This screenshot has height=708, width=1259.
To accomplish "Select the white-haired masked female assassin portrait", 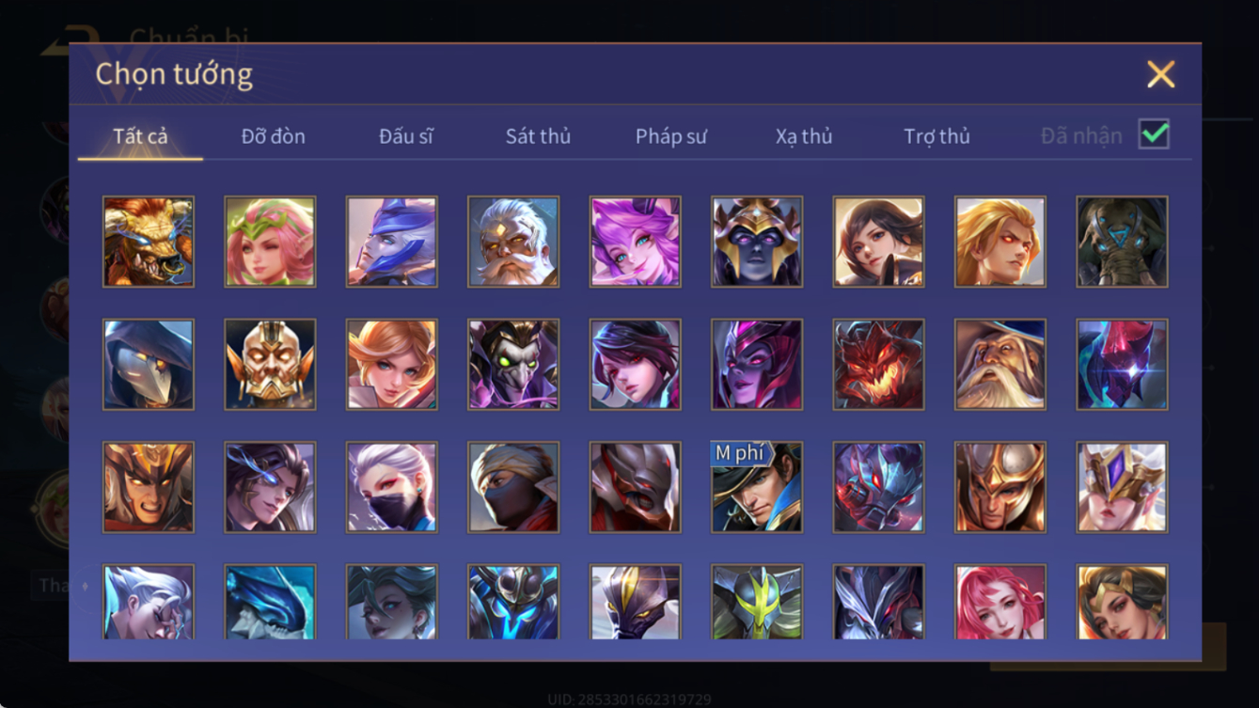I will click(392, 487).
